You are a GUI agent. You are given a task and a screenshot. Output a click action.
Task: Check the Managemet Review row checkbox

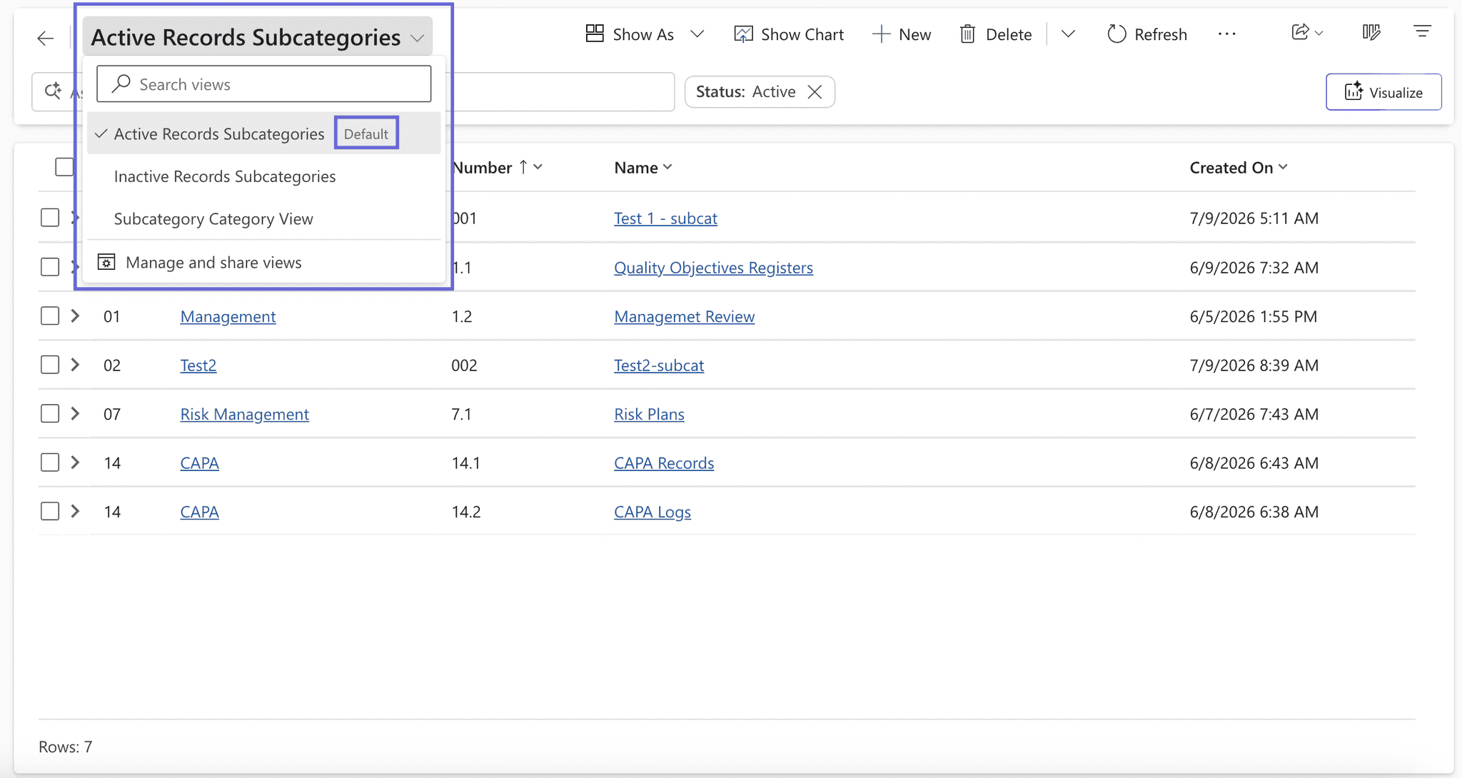point(50,316)
